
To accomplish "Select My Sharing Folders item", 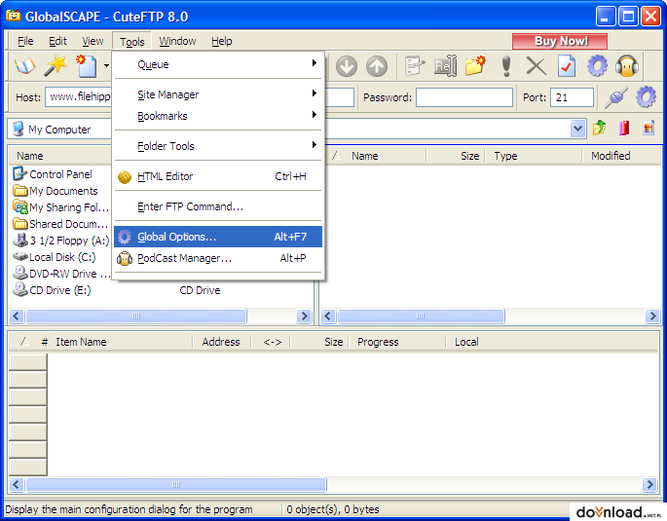I will tap(61, 207).
